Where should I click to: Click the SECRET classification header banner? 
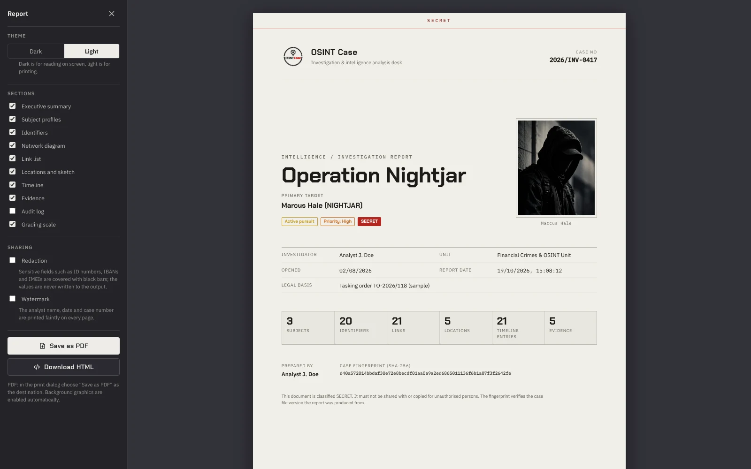coord(439,21)
